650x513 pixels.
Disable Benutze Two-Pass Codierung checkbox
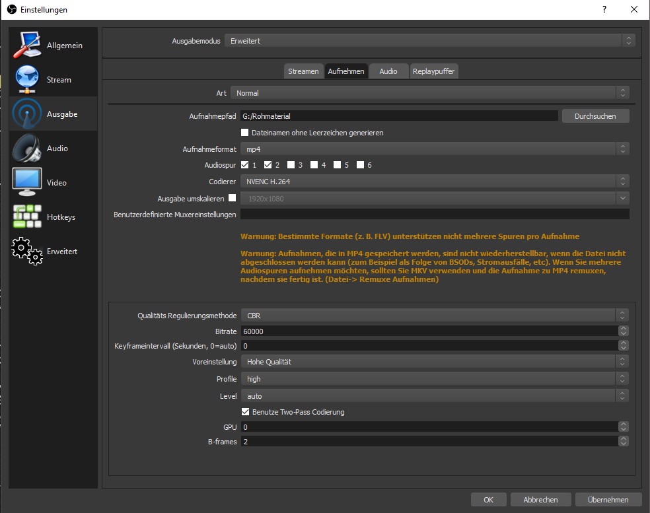(245, 412)
